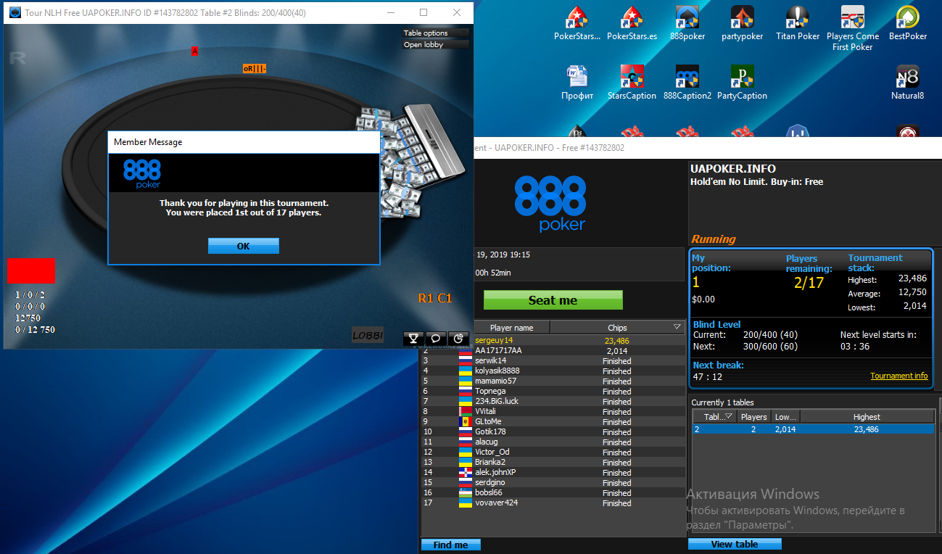Sort tables by the Players column header
The height and width of the screenshot is (554, 942).
pos(753,417)
